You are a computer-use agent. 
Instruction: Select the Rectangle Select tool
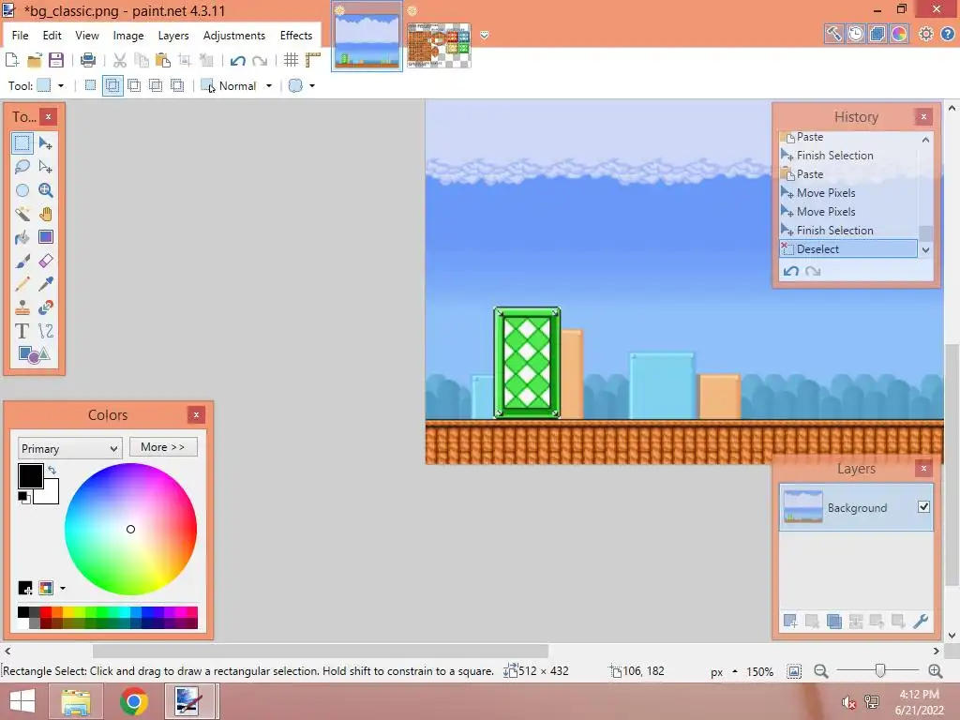(x=22, y=143)
